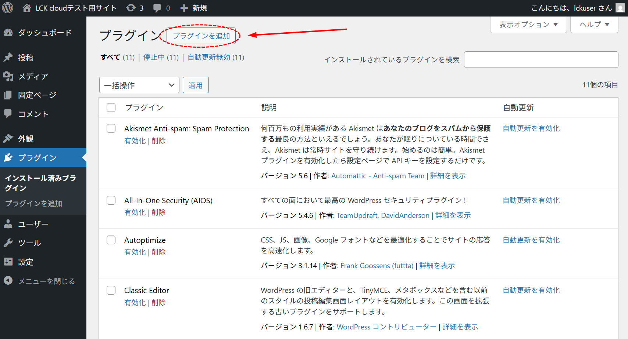This screenshot has width=628, height=339.
Task: Click the ダッシュボード dashboard icon
Action: coord(8,33)
